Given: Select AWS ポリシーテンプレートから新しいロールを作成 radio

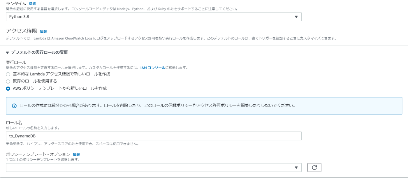Looking at the screenshot, I should (x=8, y=88).
